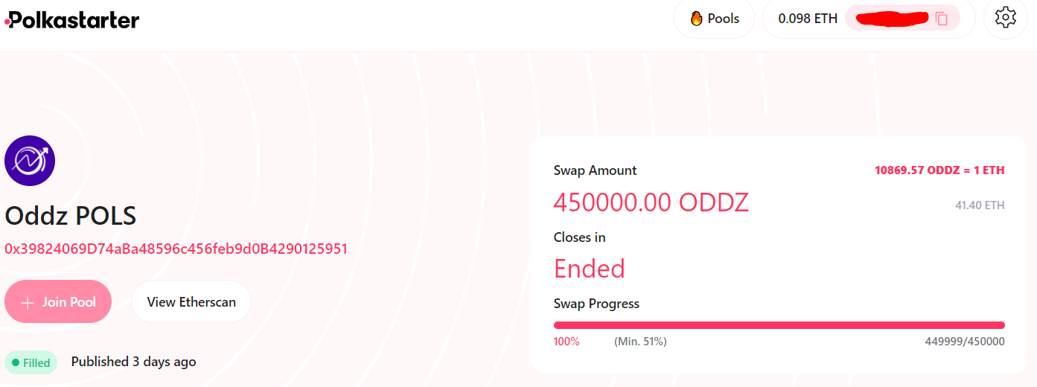1037x387 pixels.
Task: Click the Polkastarter logo
Action: pyautogui.click(x=72, y=20)
